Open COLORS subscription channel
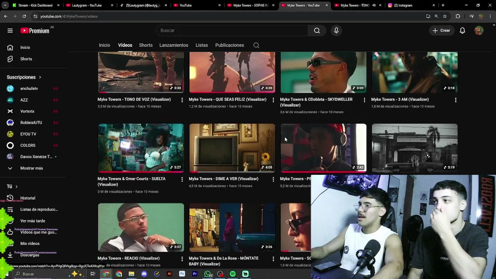Screen dimensions: 496x279 (x=28, y=145)
